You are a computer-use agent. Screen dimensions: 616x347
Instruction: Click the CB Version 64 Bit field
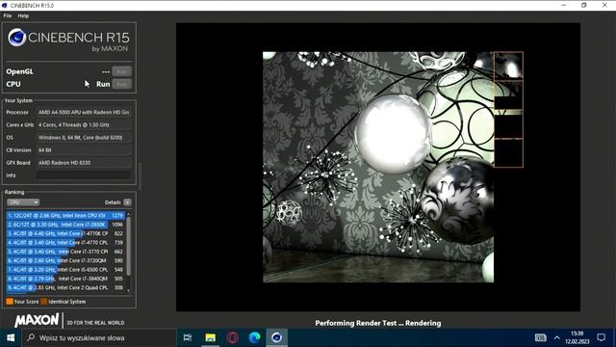(x=84, y=150)
